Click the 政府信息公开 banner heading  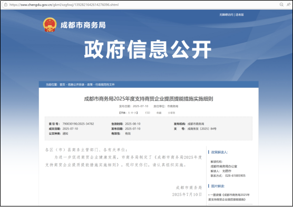[x=148, y=49]
